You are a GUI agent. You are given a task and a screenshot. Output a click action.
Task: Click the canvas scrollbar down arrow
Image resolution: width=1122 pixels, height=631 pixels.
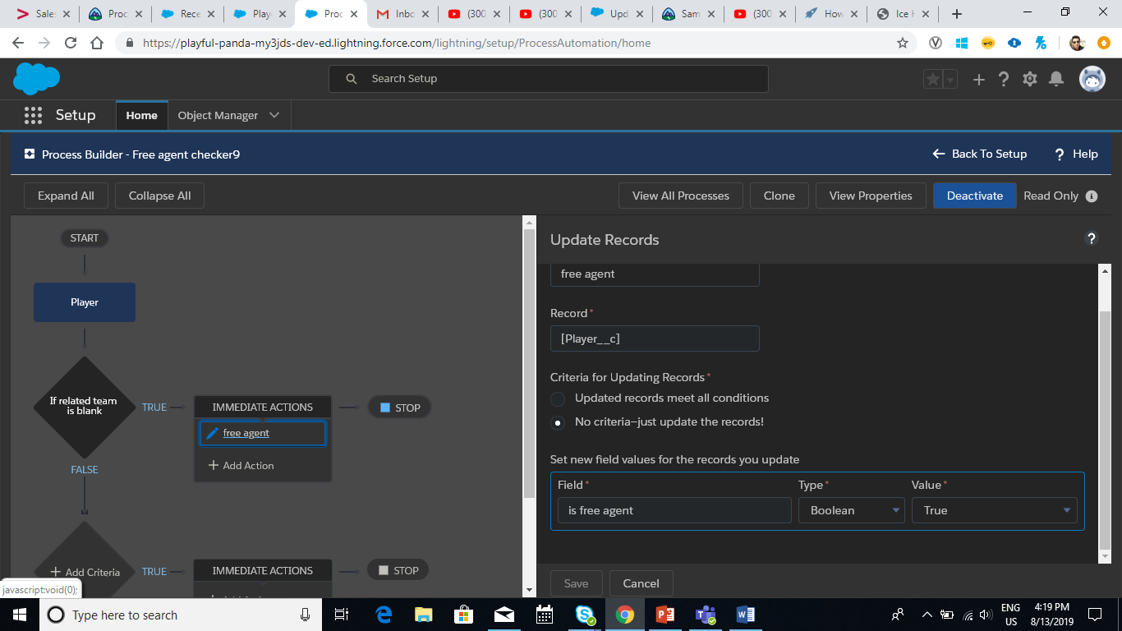[x=528, y=589]
